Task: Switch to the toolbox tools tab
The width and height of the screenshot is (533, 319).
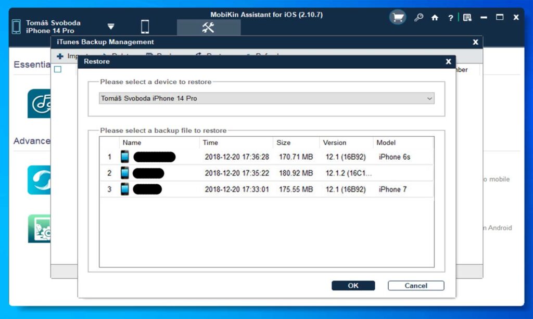Action: pyautogui.click(x=208, y=27)
